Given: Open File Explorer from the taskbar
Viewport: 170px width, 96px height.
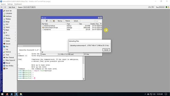Looking at the screenshot, I should tap(21, 94).
